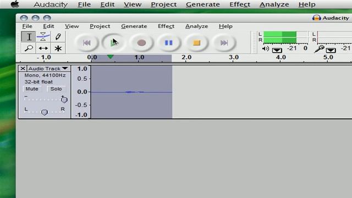Screen dimensions: 352x198
Task: Open the window's Analyze menu
Action: (197, 26)
